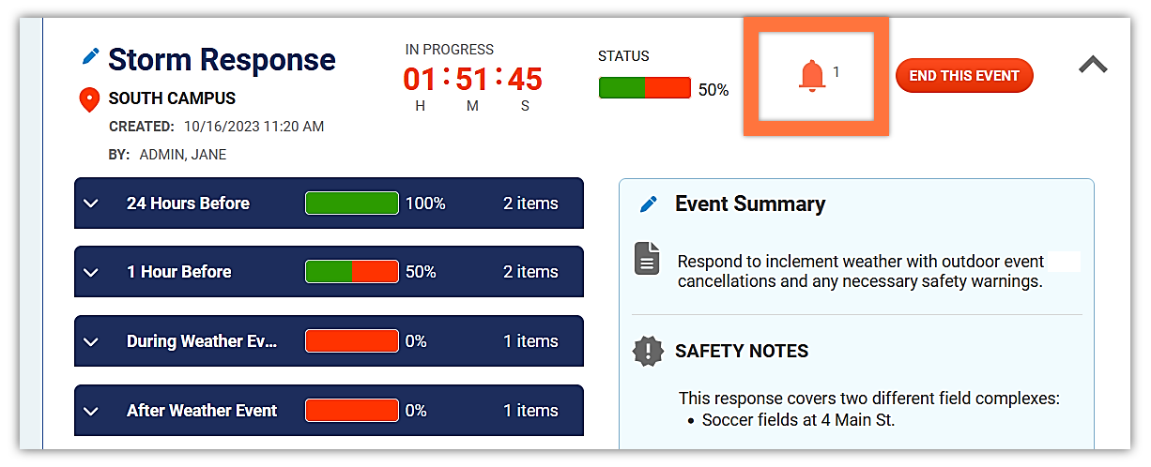Image resolution: width=1151 pixels, height=467 pixels.
Task: Open the notification bell alerts
Action: [x=811, y=75]
